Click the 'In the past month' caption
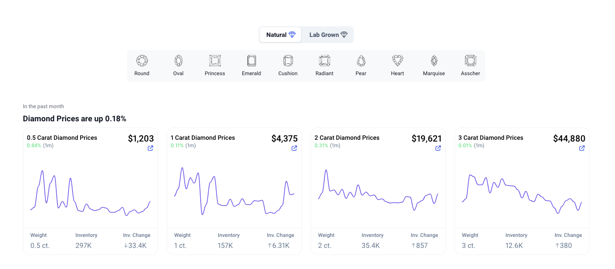Image resolution: width=615 pixels, height=269 pixels. click(44, 106)
